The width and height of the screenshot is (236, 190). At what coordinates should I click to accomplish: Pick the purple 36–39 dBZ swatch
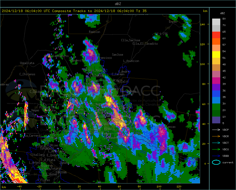tap(216, 87)
